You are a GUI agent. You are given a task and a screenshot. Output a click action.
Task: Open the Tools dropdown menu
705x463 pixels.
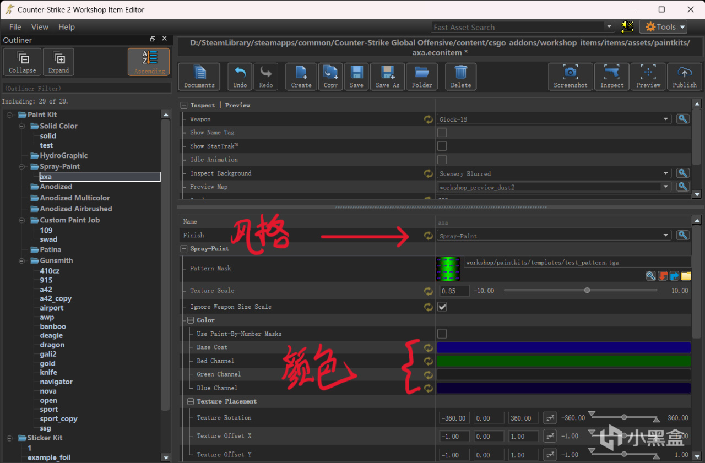(x=663, y=26)
